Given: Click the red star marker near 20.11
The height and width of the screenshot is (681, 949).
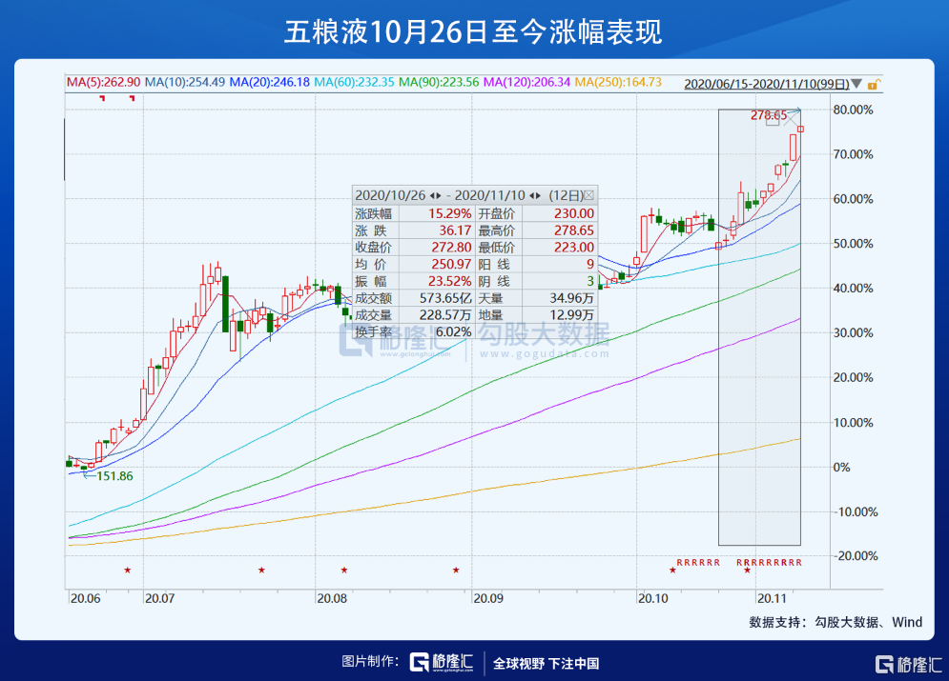Looking at the screenshot, I should point(747,571).
